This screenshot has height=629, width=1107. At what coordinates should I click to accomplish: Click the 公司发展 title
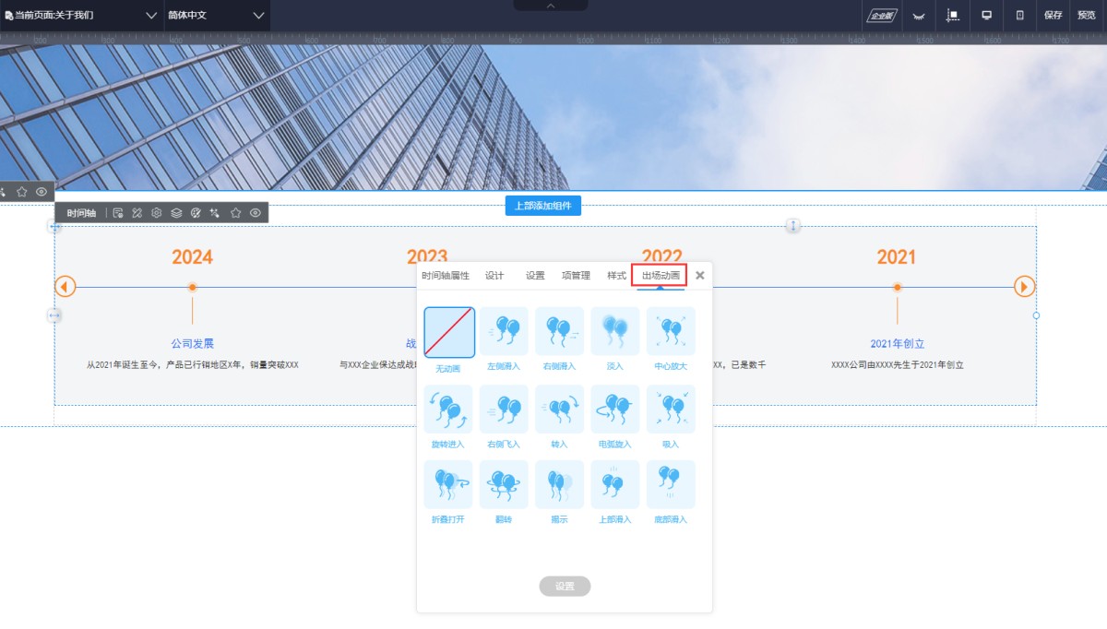point(192,344)
